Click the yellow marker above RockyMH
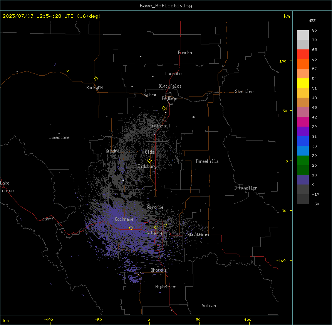The width and height of the screenshot is (332, 325). pyautogui.click(x=96, y=78)
